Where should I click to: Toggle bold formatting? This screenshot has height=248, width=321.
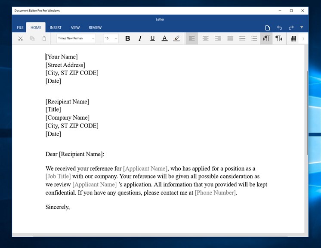coord(127,38)
